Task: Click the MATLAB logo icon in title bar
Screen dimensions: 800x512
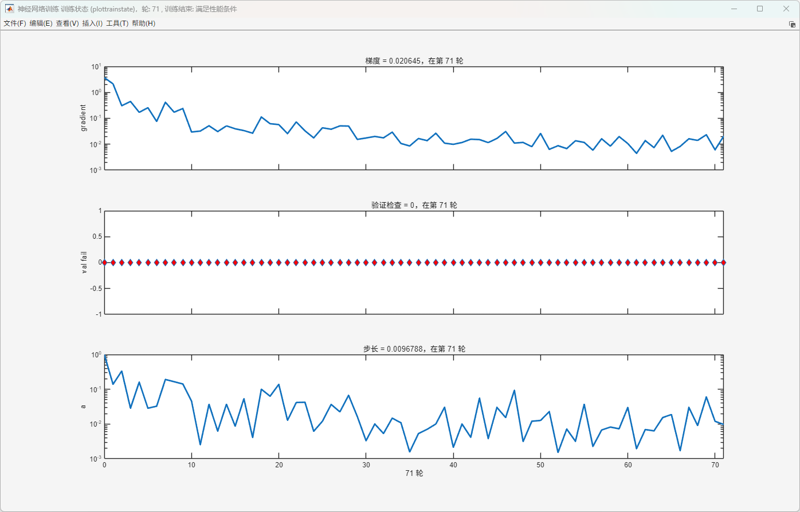Action: tap(9, 9)
